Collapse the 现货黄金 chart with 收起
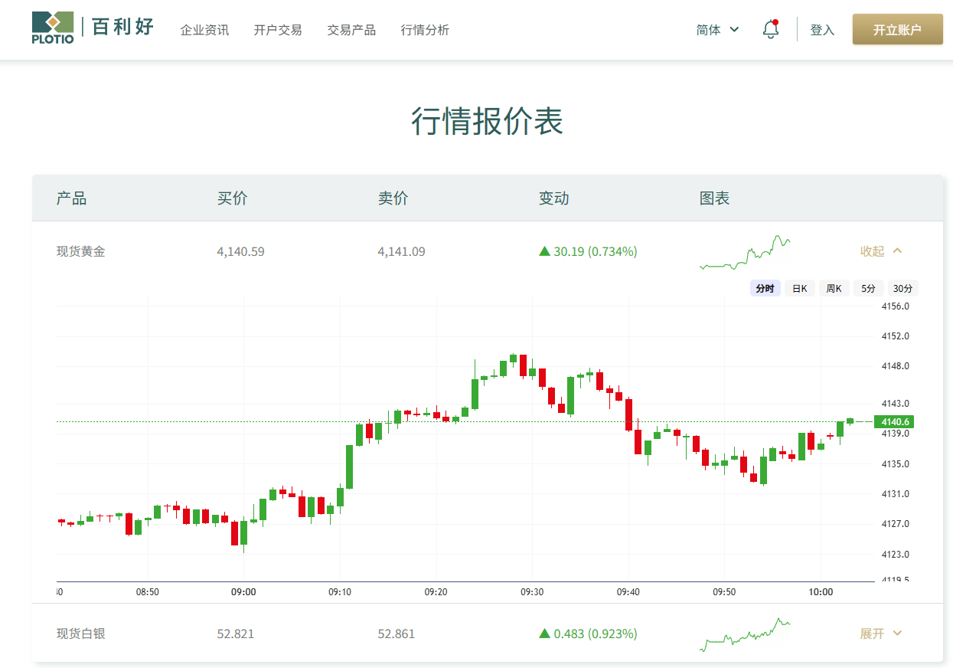The image size is (953, 668). point(881,251)
